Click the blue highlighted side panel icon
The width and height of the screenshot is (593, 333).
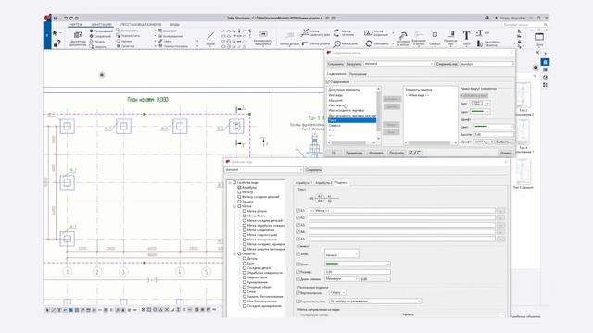(x=545, y=62)
